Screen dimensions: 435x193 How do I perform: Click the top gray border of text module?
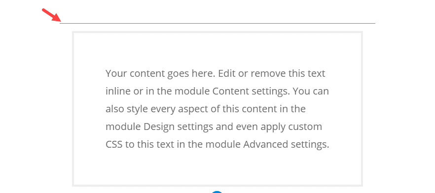217,32
